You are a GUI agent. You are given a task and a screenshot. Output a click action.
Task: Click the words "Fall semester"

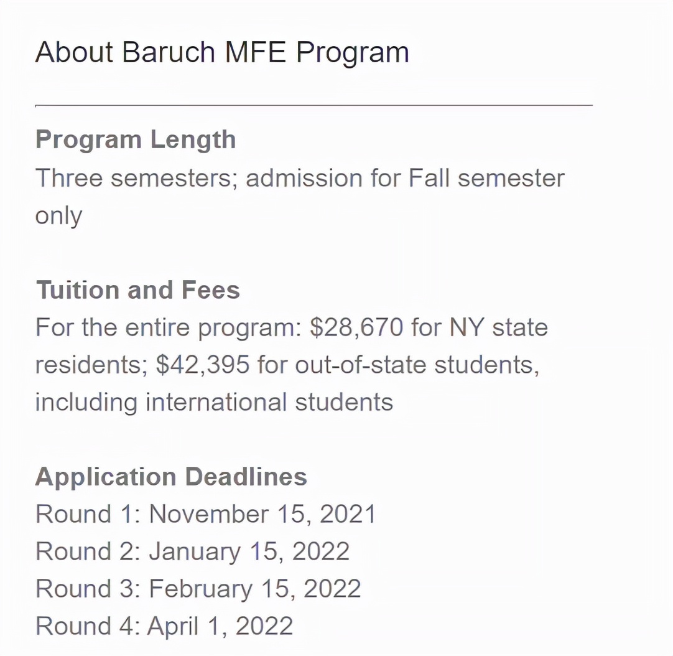[x=486, y=178]
